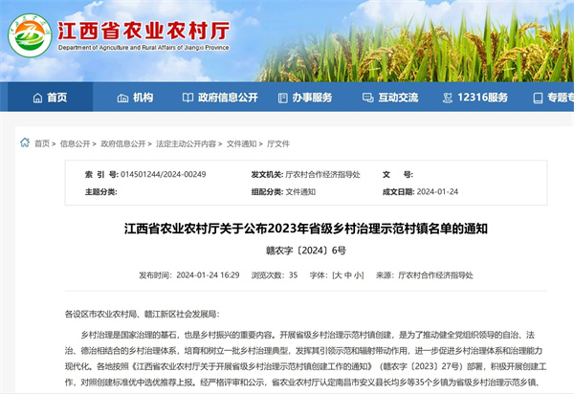This screenshot has width=574, height=394.
Task: Click 信息公开 in the breadcrumb
Action: 75,143
